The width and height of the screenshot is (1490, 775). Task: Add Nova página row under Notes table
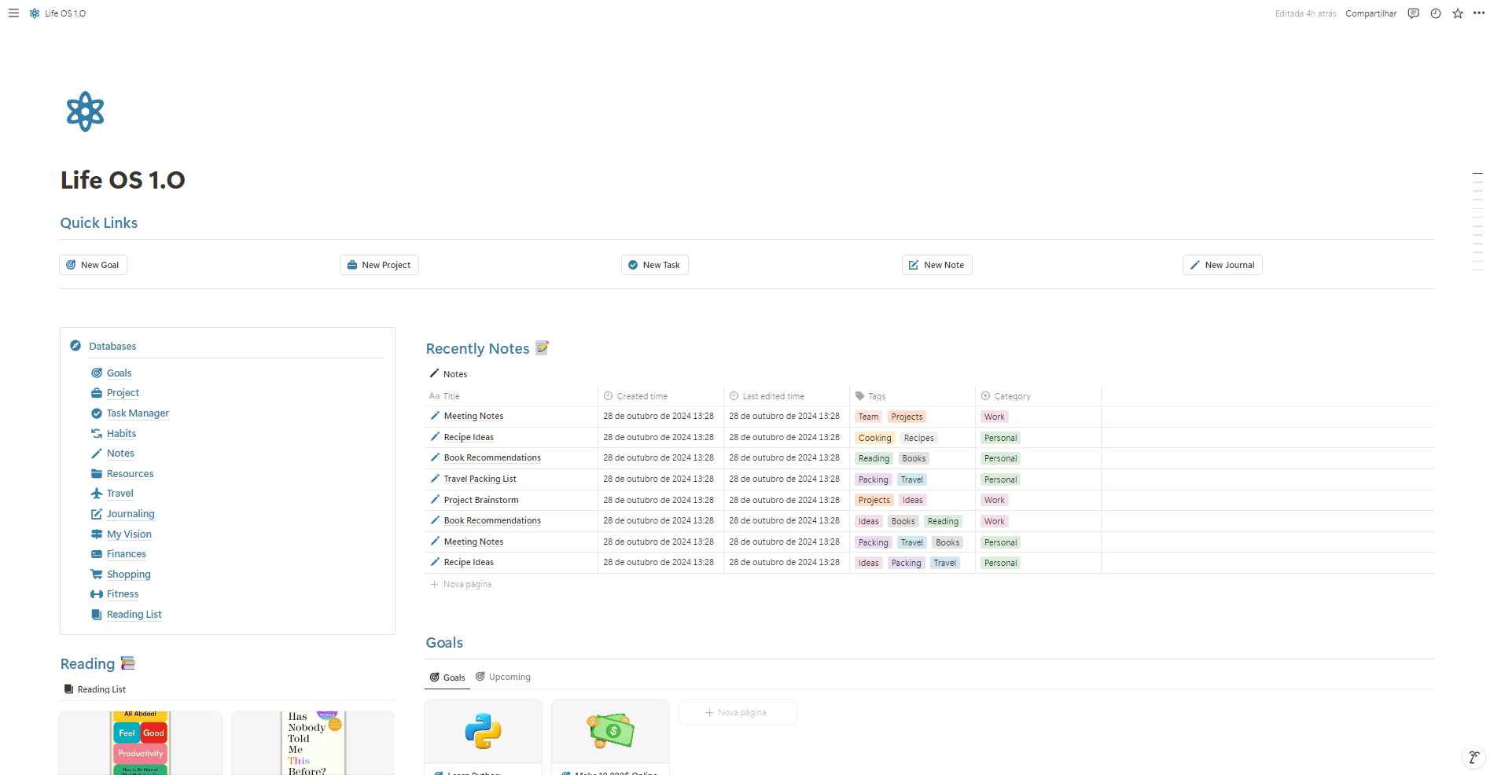(x=461, y=584)
